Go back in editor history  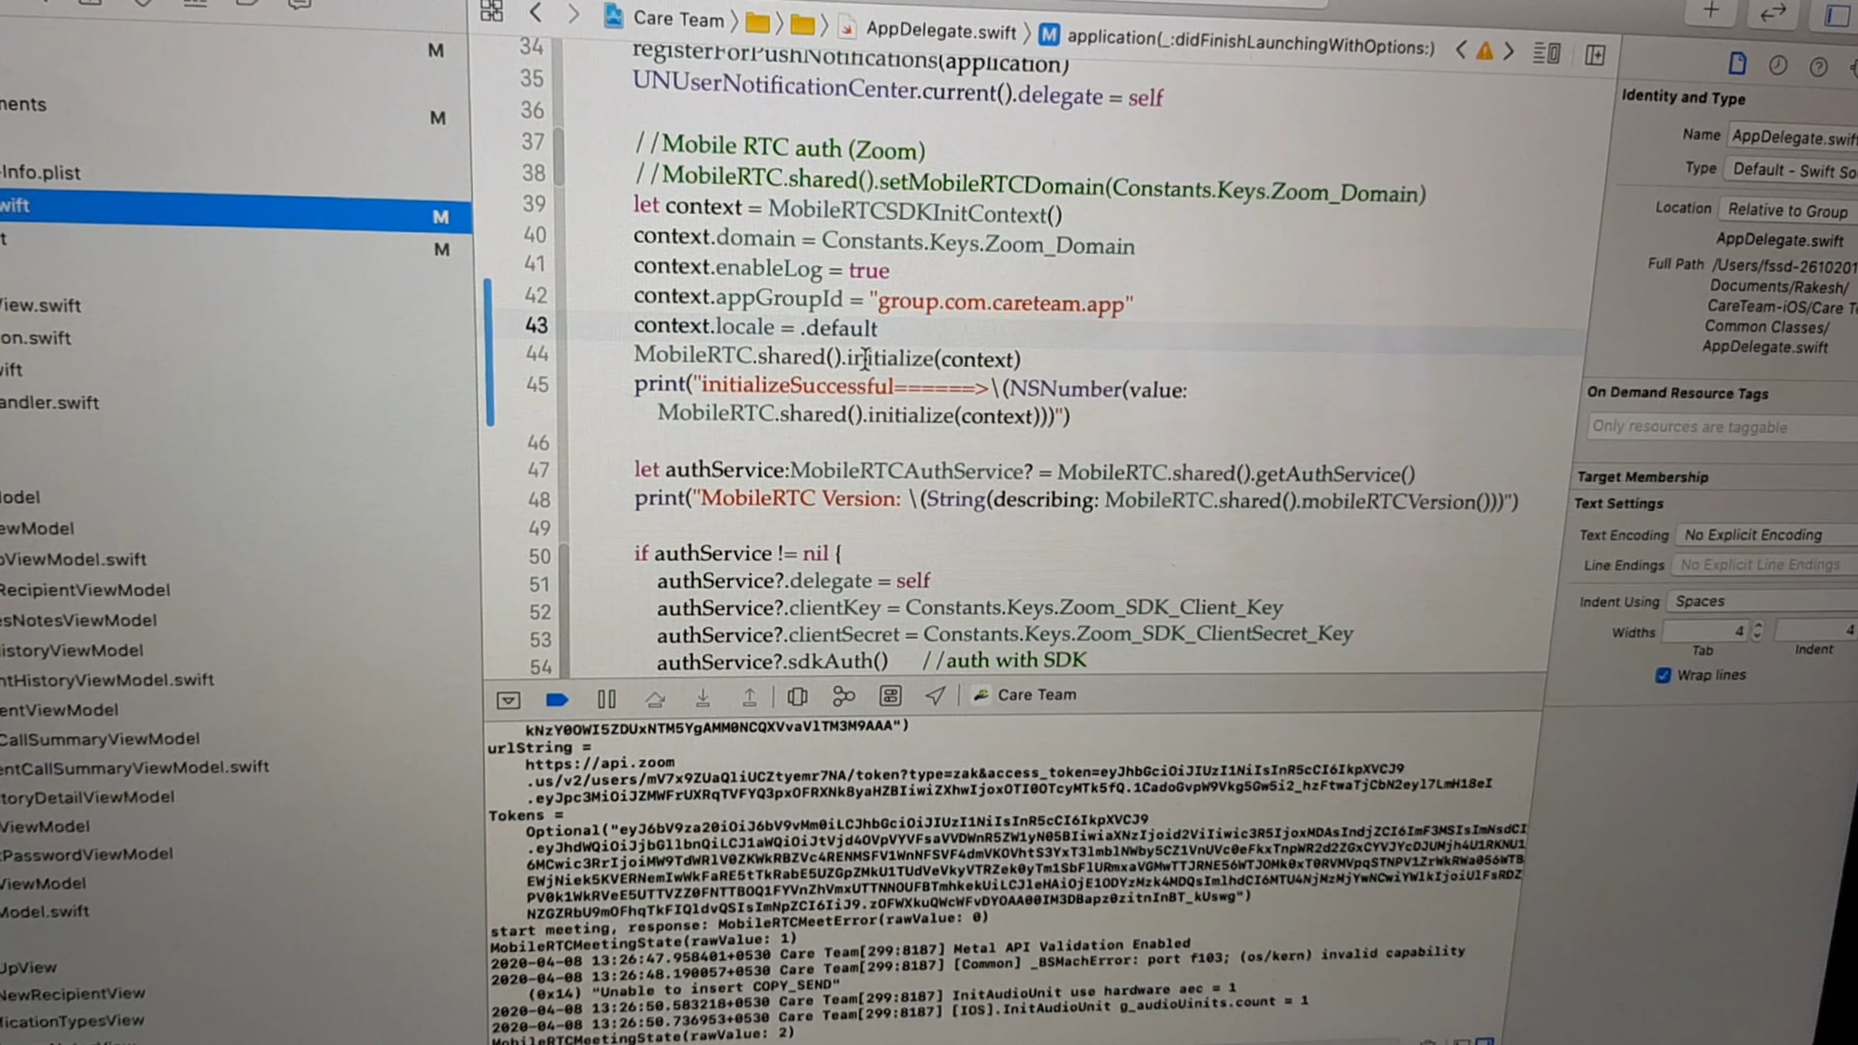tap(535, 13)
